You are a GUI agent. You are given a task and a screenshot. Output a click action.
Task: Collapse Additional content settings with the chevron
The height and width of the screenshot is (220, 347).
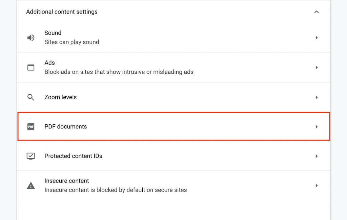tap(317, 12)
